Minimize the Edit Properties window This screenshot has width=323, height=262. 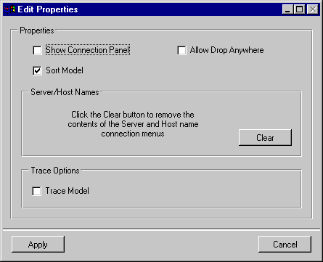287,9
